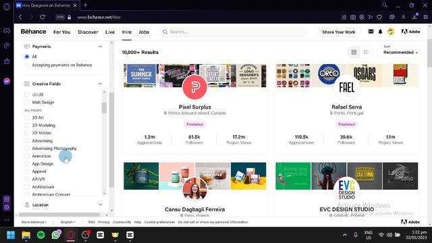Check the Web Design checkbox
This screenshot has width=432, height=243.
point(27,102)
